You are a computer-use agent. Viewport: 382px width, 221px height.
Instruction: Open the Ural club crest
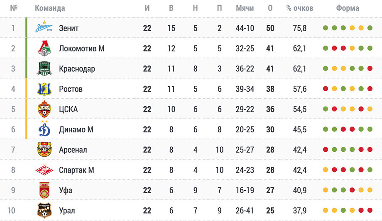tap(44, 210)
